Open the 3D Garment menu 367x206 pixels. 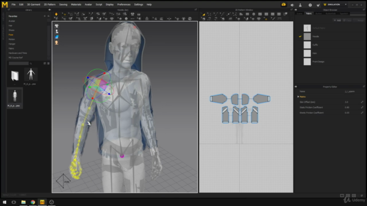[x=33, y=5]
